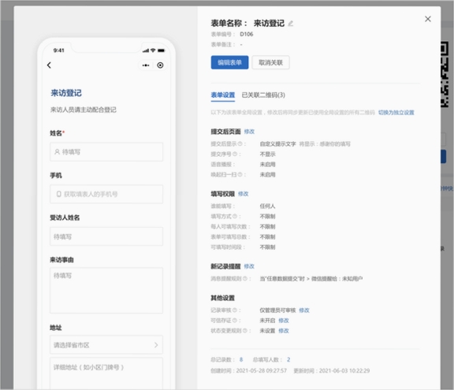
Task: Click the 来访事由 text area
Action: tap(106, 291)
